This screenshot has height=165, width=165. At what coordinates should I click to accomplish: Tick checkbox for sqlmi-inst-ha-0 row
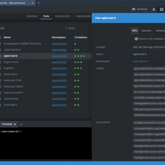point(0,50)
